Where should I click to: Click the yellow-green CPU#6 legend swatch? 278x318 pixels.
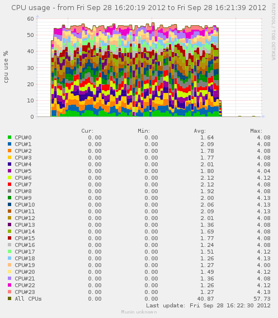coord(10,177)
